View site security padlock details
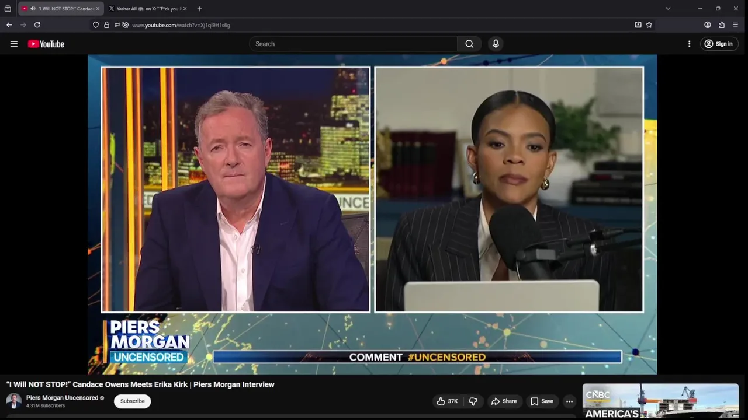 (x=106, y=25)
